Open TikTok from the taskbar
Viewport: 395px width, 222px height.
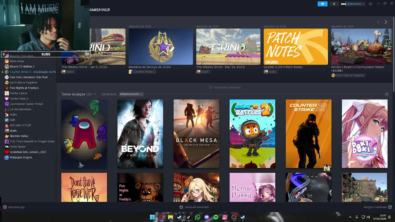coord(189,217)
